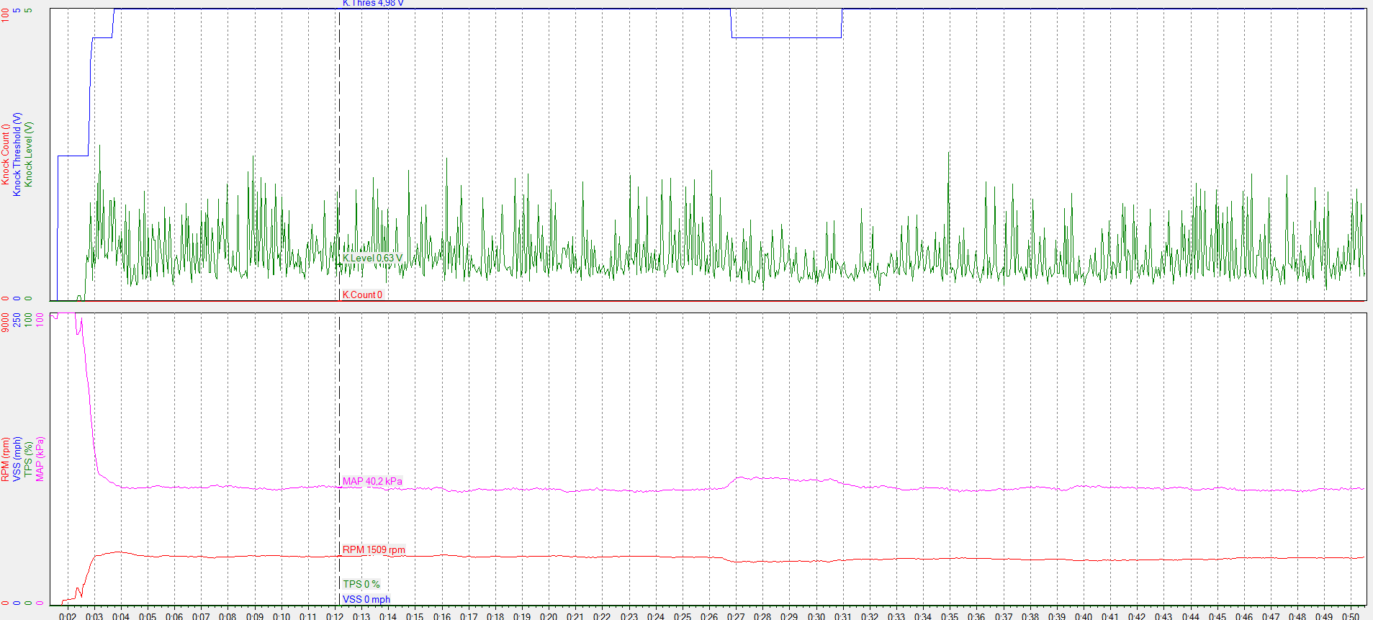Image resolution: width=1373 pixels, height=620 pixels.
Task: Select the 0:31 mark on the time axis
Action: click(842, 616)
